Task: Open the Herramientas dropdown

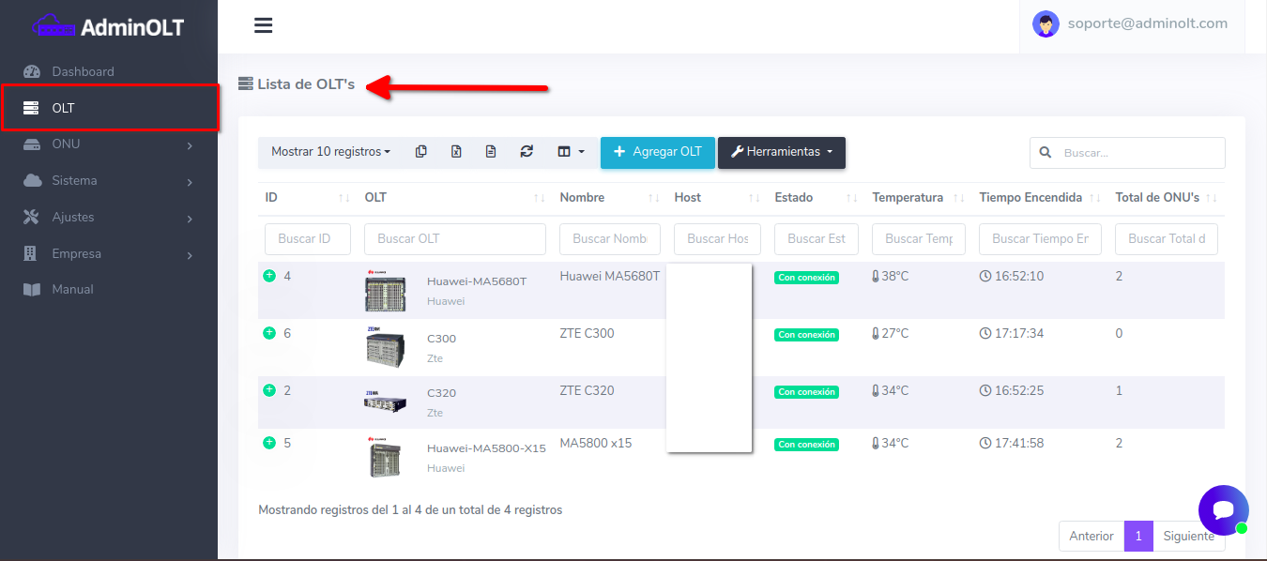Action: pos(781,152)
